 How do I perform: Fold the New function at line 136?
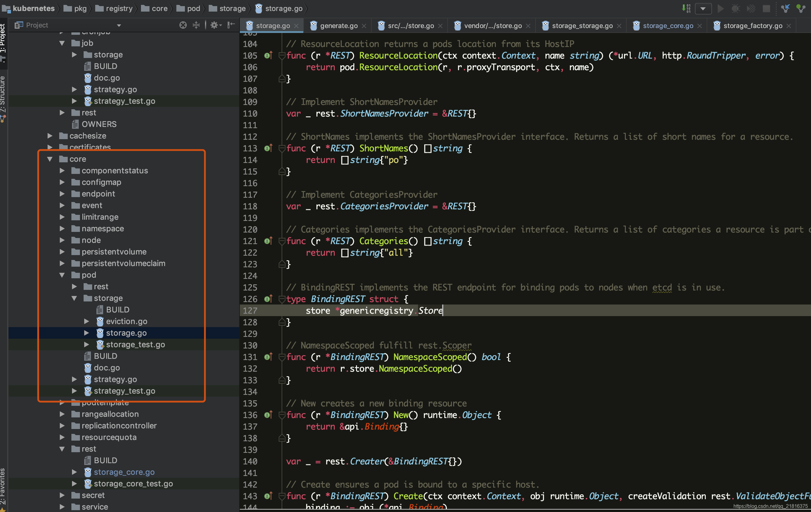click(x=282, y=415)
